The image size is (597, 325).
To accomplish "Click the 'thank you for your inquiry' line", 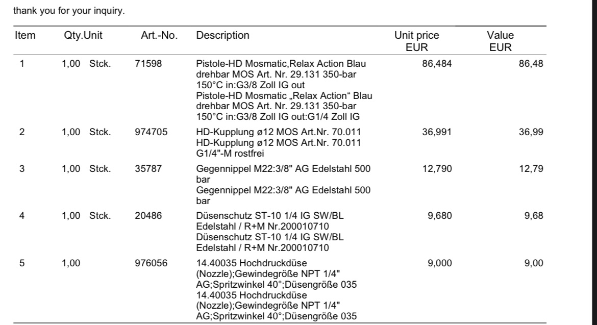I will pyautogui.click(x=69, y=10).
